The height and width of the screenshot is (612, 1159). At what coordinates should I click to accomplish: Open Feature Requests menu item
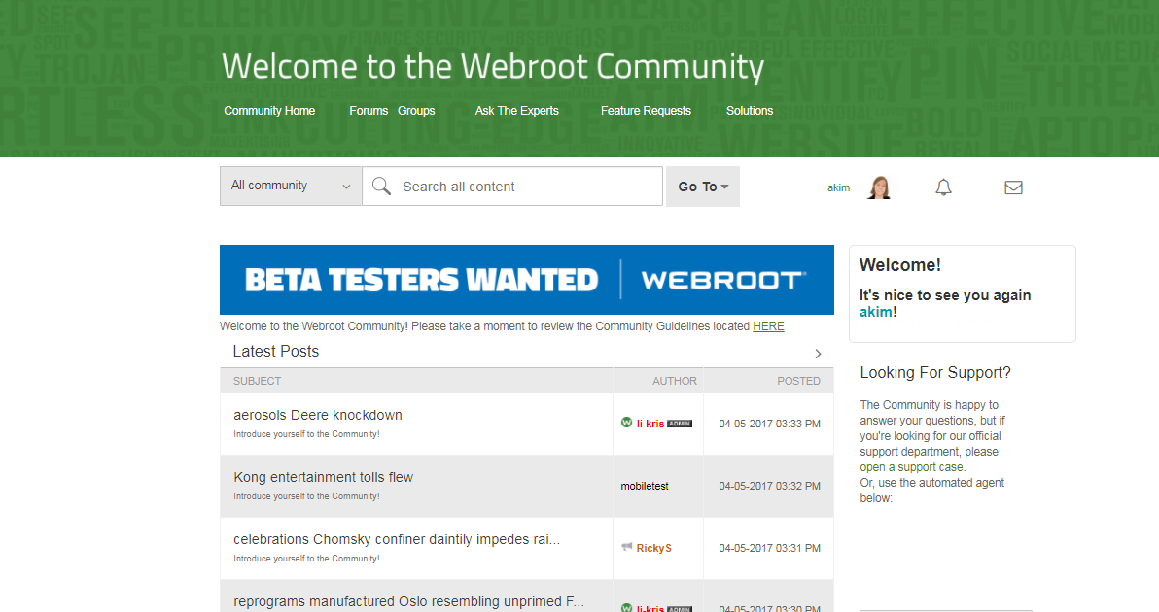(x=646, y=110)
